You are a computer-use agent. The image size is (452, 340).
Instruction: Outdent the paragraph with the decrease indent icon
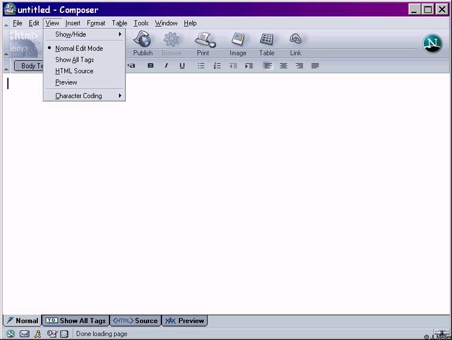pos(233,66)
